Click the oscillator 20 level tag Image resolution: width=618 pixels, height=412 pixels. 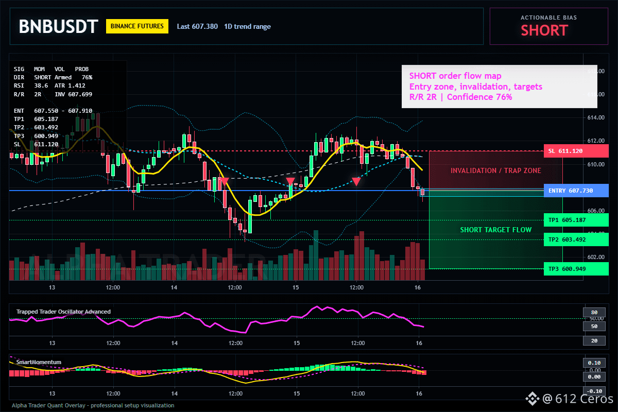coord(594,340)
